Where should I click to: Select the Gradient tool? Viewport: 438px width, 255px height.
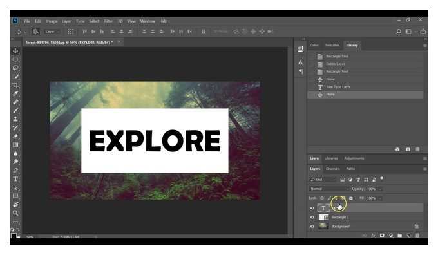(x=15, y=145)
